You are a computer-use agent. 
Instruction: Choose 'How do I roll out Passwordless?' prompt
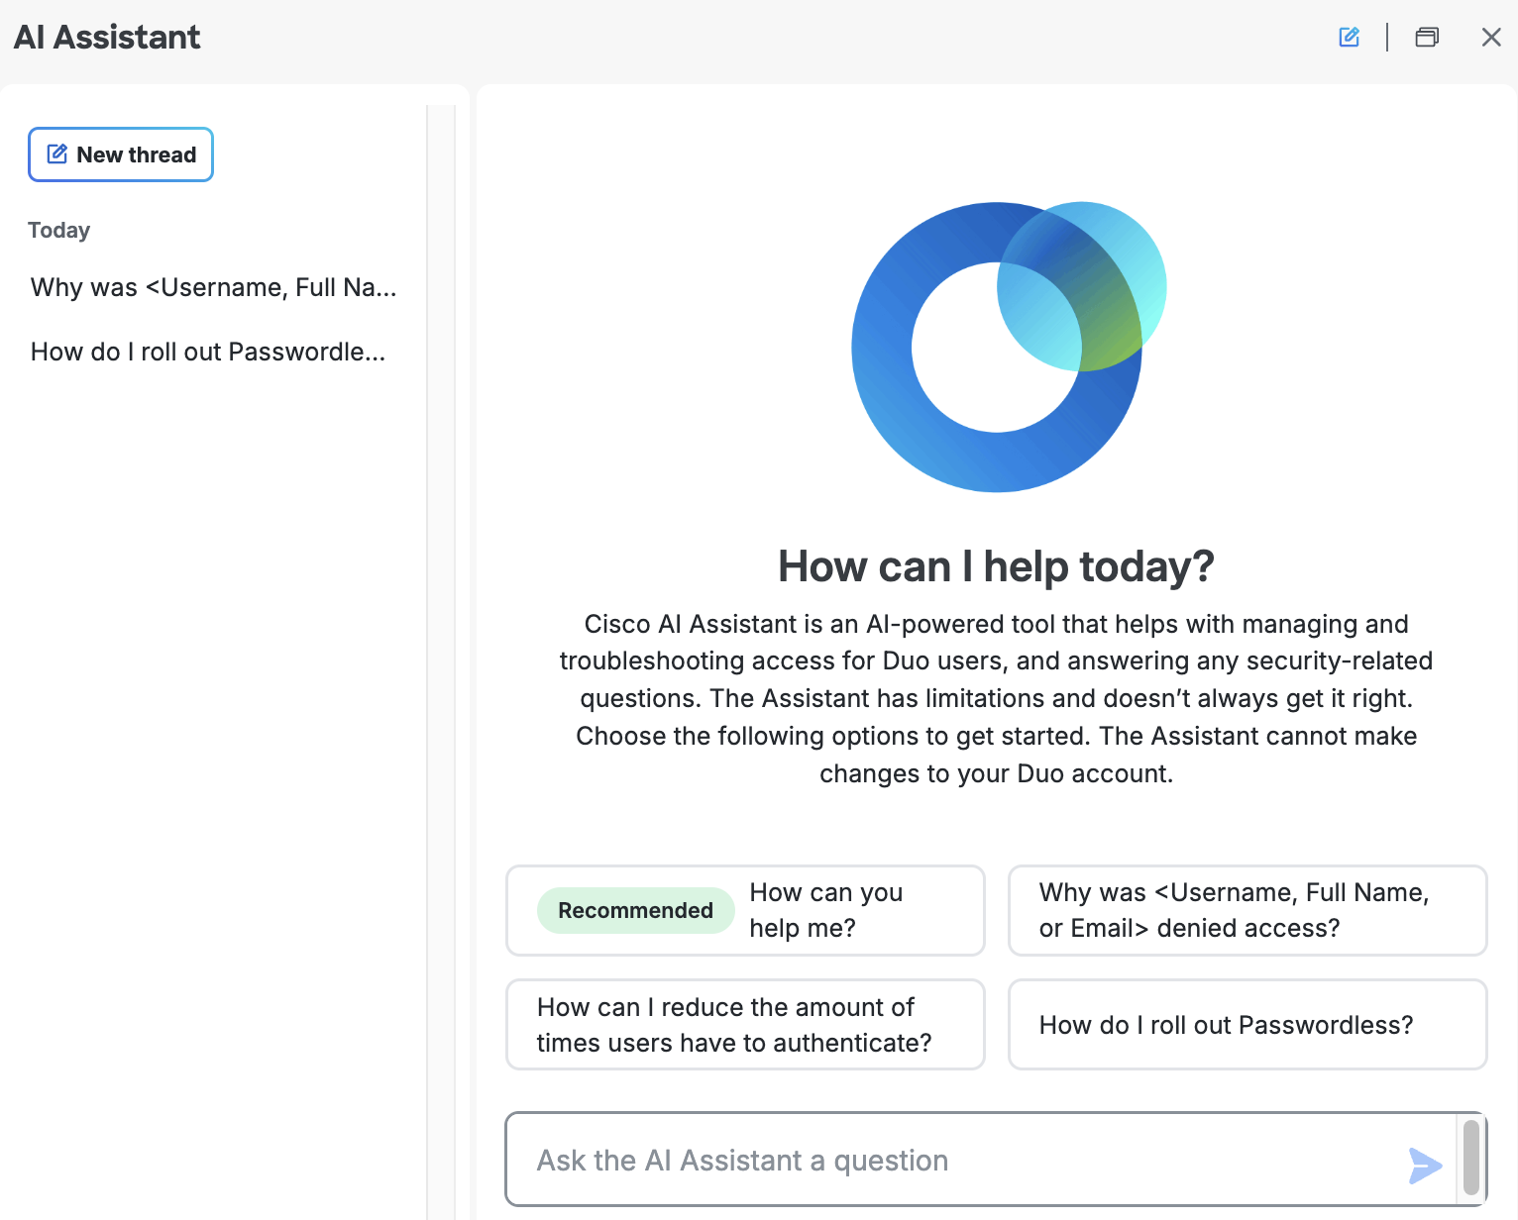pyautogui.click(x=1247, y=1024)
